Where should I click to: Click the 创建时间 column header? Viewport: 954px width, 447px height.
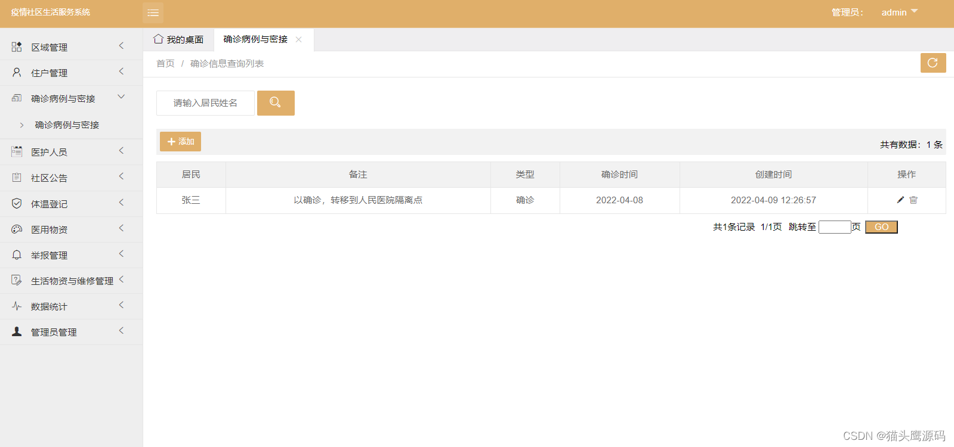tap(773, 175)
